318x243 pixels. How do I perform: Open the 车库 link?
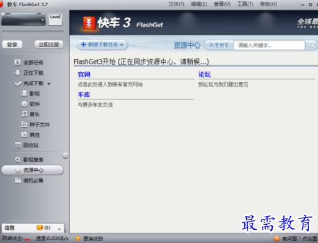(x=84, y=95)
